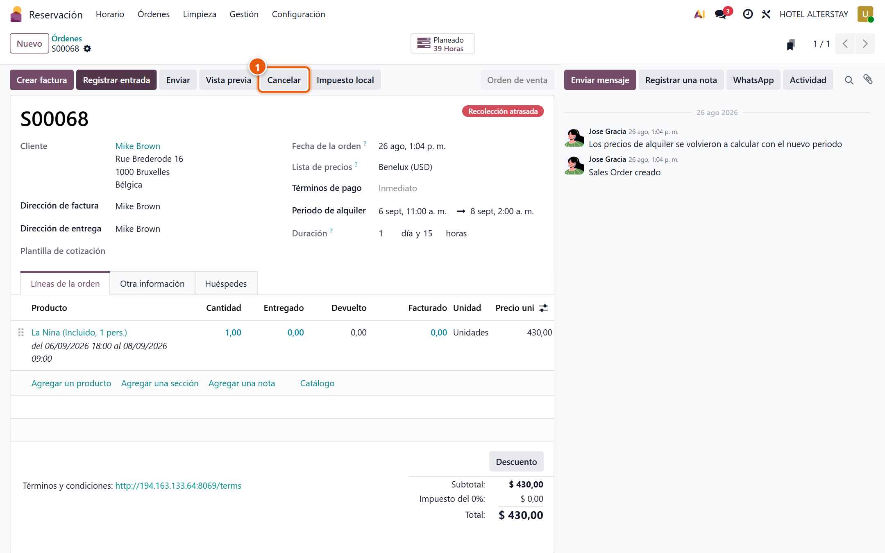The width and height of the screenshot is (885, 553).
Task: Open the Catálogo link
Action: point(317,383)
